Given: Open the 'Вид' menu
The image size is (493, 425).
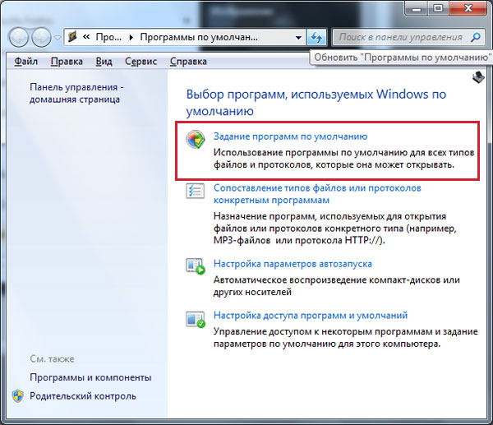Looking at the screenshot, I should (x=104, y=62).
